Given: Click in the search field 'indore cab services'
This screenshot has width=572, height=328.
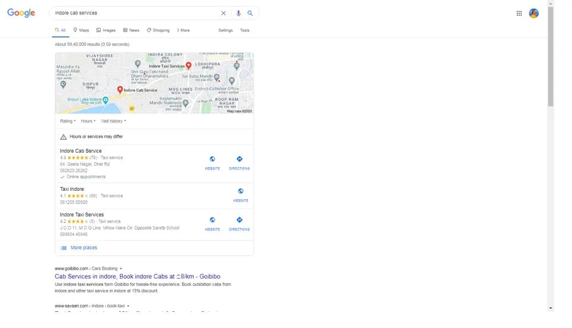Looking at the screenshot, I should (135, 13).
